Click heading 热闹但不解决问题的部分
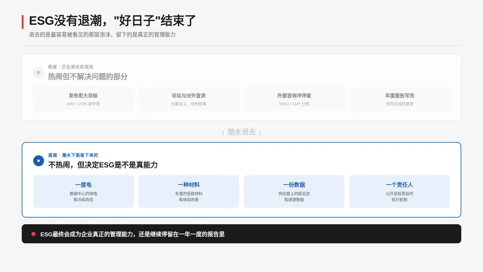The width and height of the screenshot is (483, 272). tap(88, 76)
